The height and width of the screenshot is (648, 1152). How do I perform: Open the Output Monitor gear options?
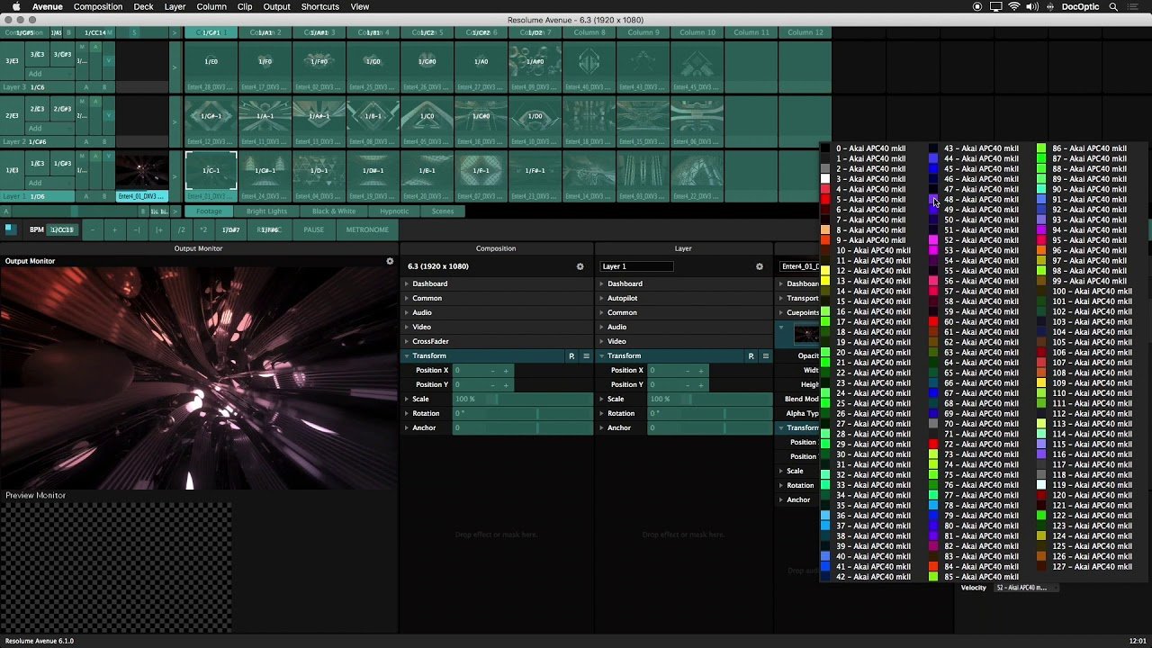(390, 261)
